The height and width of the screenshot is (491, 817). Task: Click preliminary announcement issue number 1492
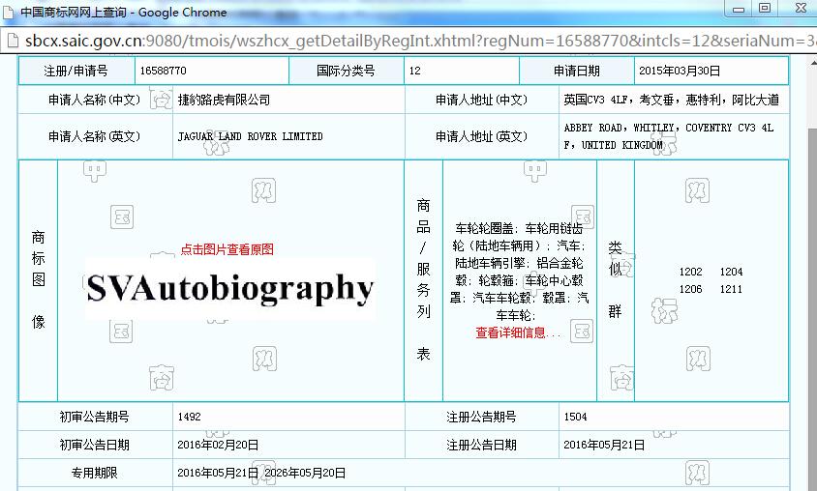click(189, 417)
